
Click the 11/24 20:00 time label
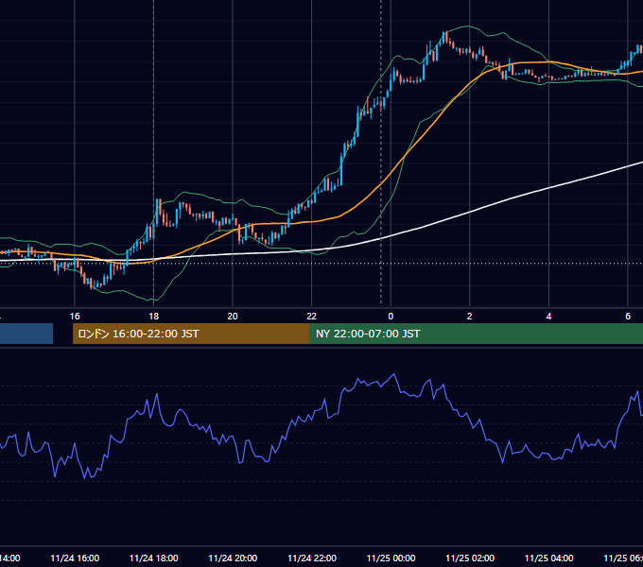[x=233, y=558]
